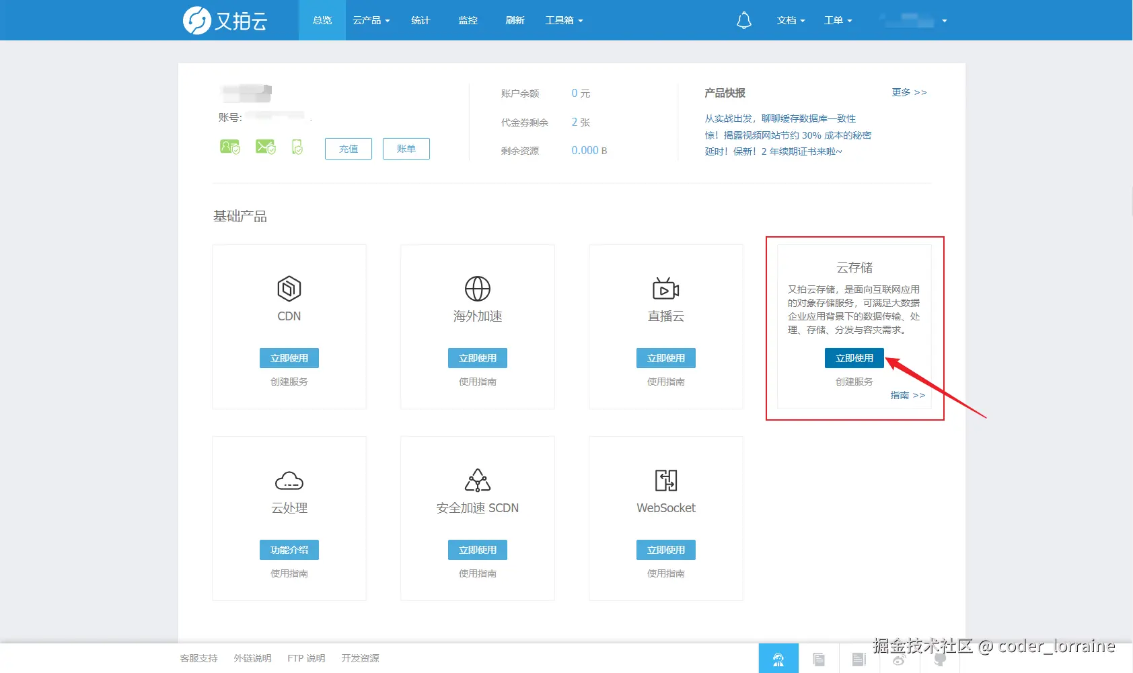Click the 直播云 camera icon
The image size is (1133, 673).
[x=666, y=289]
